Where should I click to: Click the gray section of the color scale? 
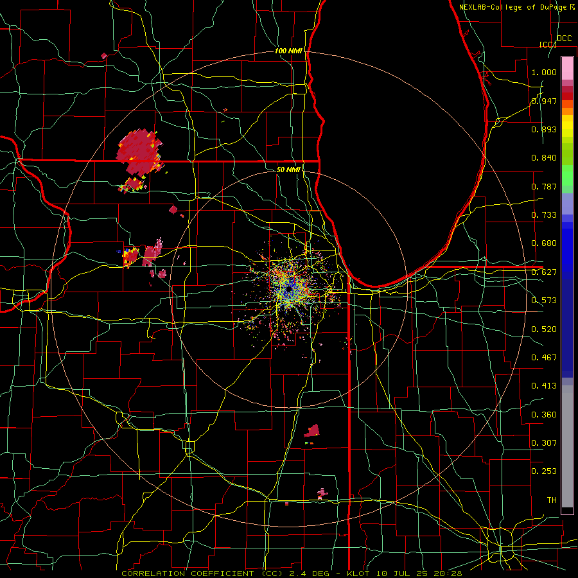567,446
